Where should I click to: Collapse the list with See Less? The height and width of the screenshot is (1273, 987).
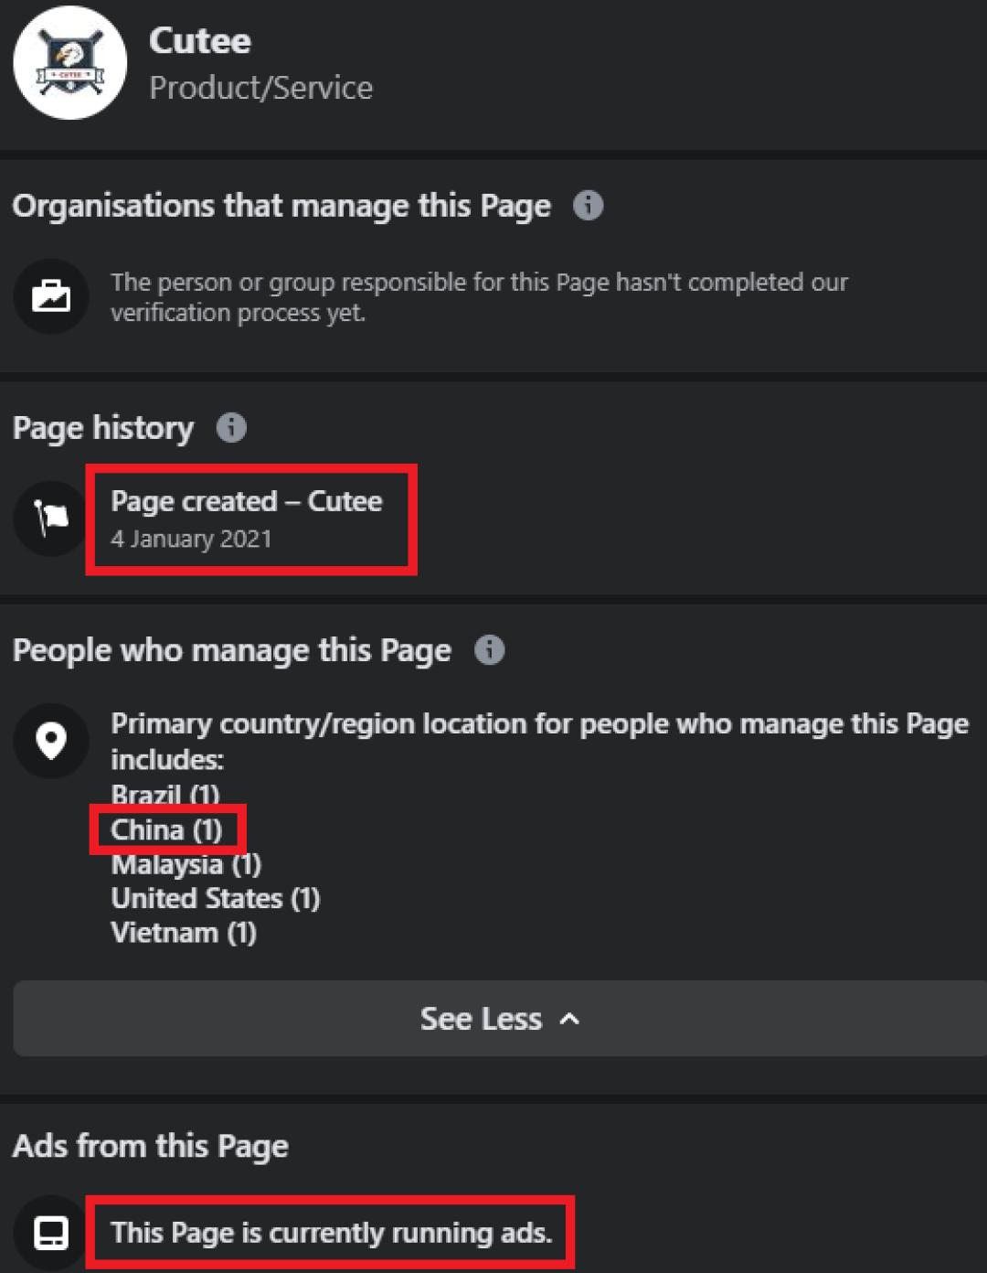coord(481,1019)
